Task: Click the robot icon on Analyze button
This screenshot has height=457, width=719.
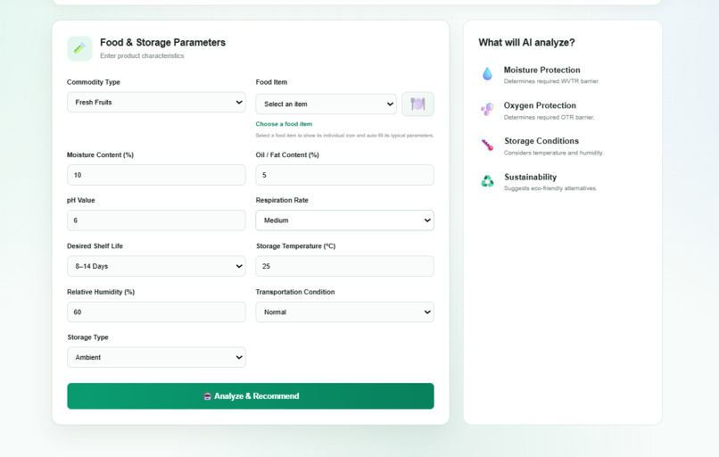Action: pyautogui.click(x=207, y=396)
